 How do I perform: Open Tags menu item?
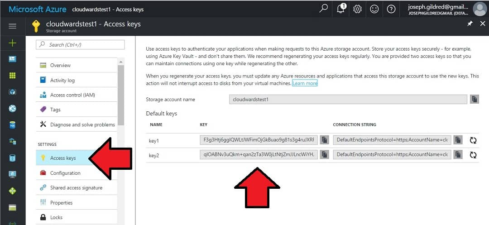click(x=77, y=110)
